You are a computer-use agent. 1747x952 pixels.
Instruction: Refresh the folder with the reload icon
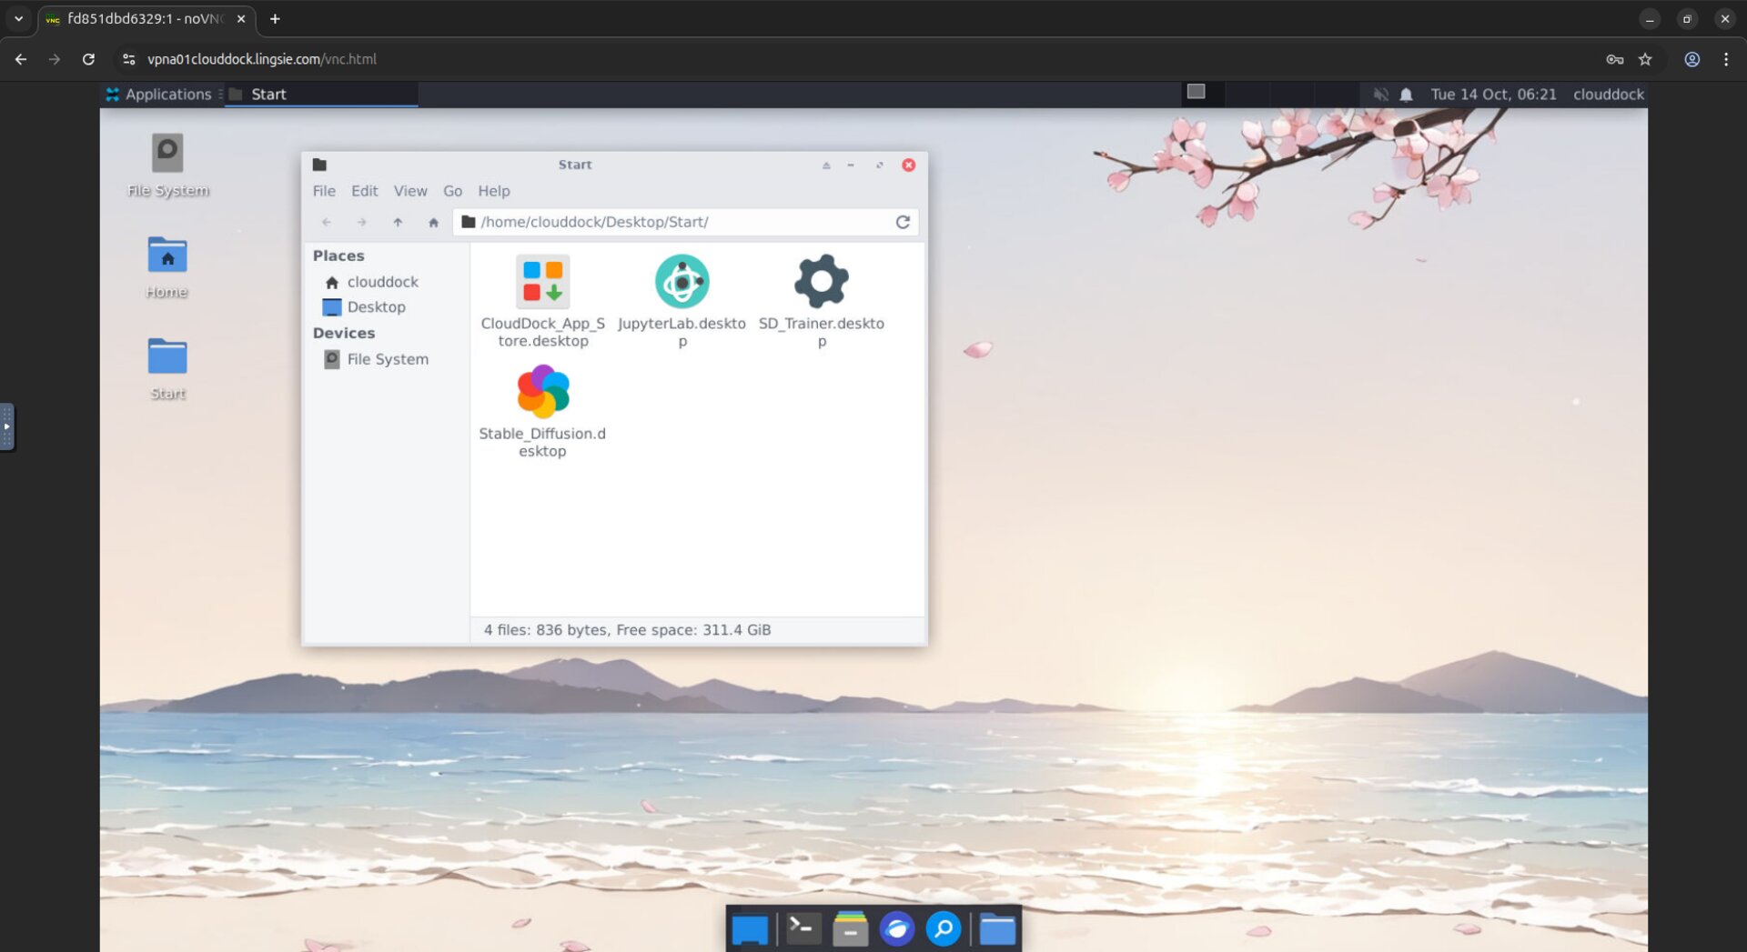coord(903,221)
